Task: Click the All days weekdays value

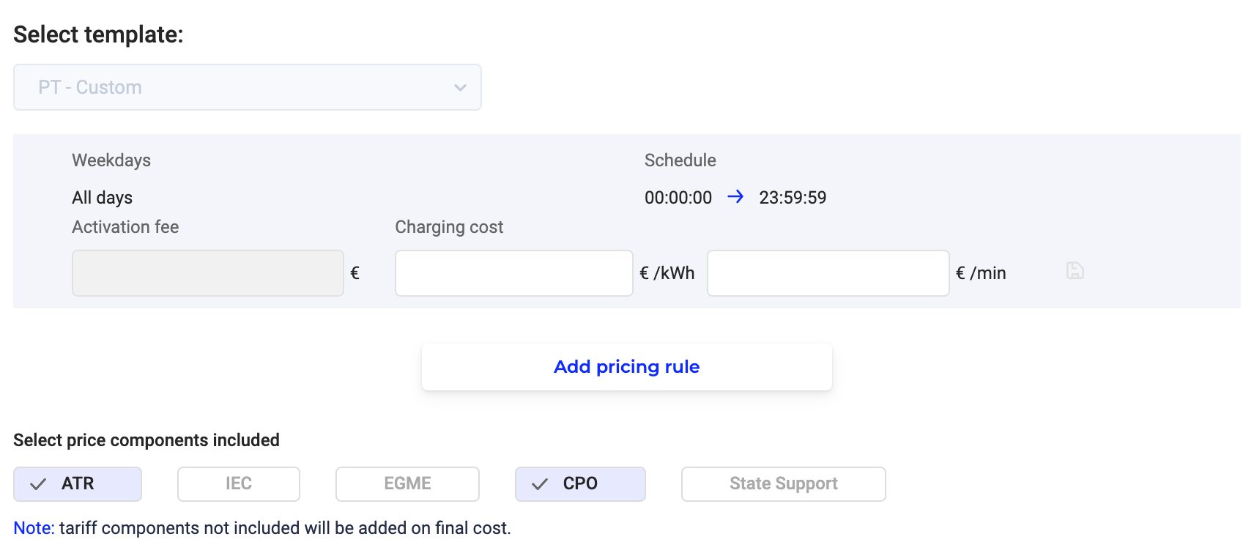Action: coord(103,198)
